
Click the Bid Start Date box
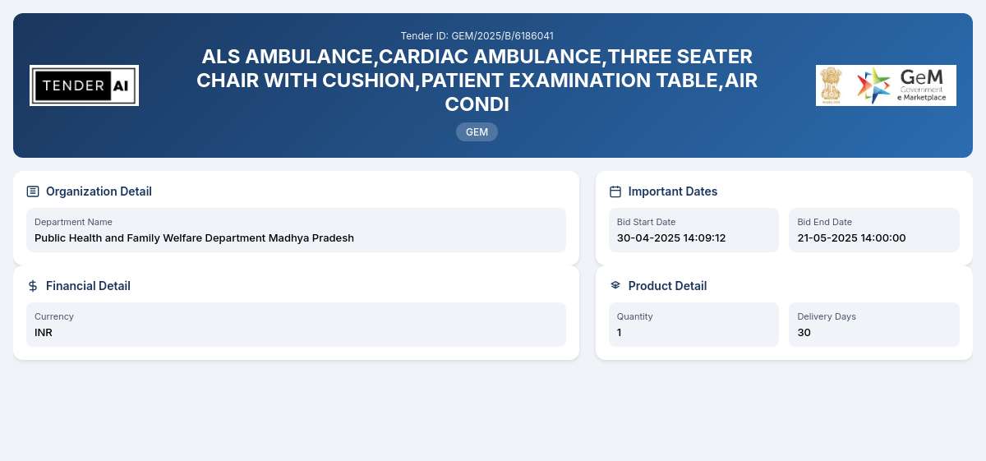point(693,230)
